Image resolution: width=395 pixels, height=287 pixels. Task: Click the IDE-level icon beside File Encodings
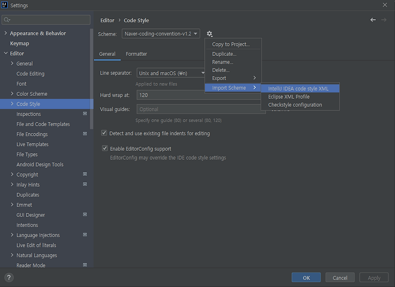tap(85, 134)
